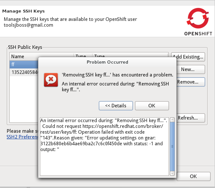
Task: Click OK in the Manage SSH Keys window
Action: point(193,176)
